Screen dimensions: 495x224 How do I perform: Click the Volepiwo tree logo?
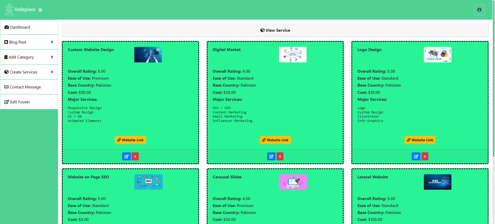[x=9, y=9]
